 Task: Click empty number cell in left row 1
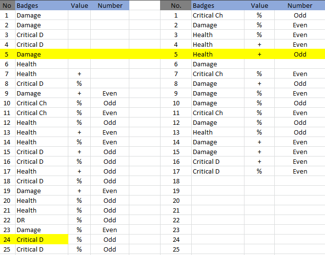(x=110, y=15)
